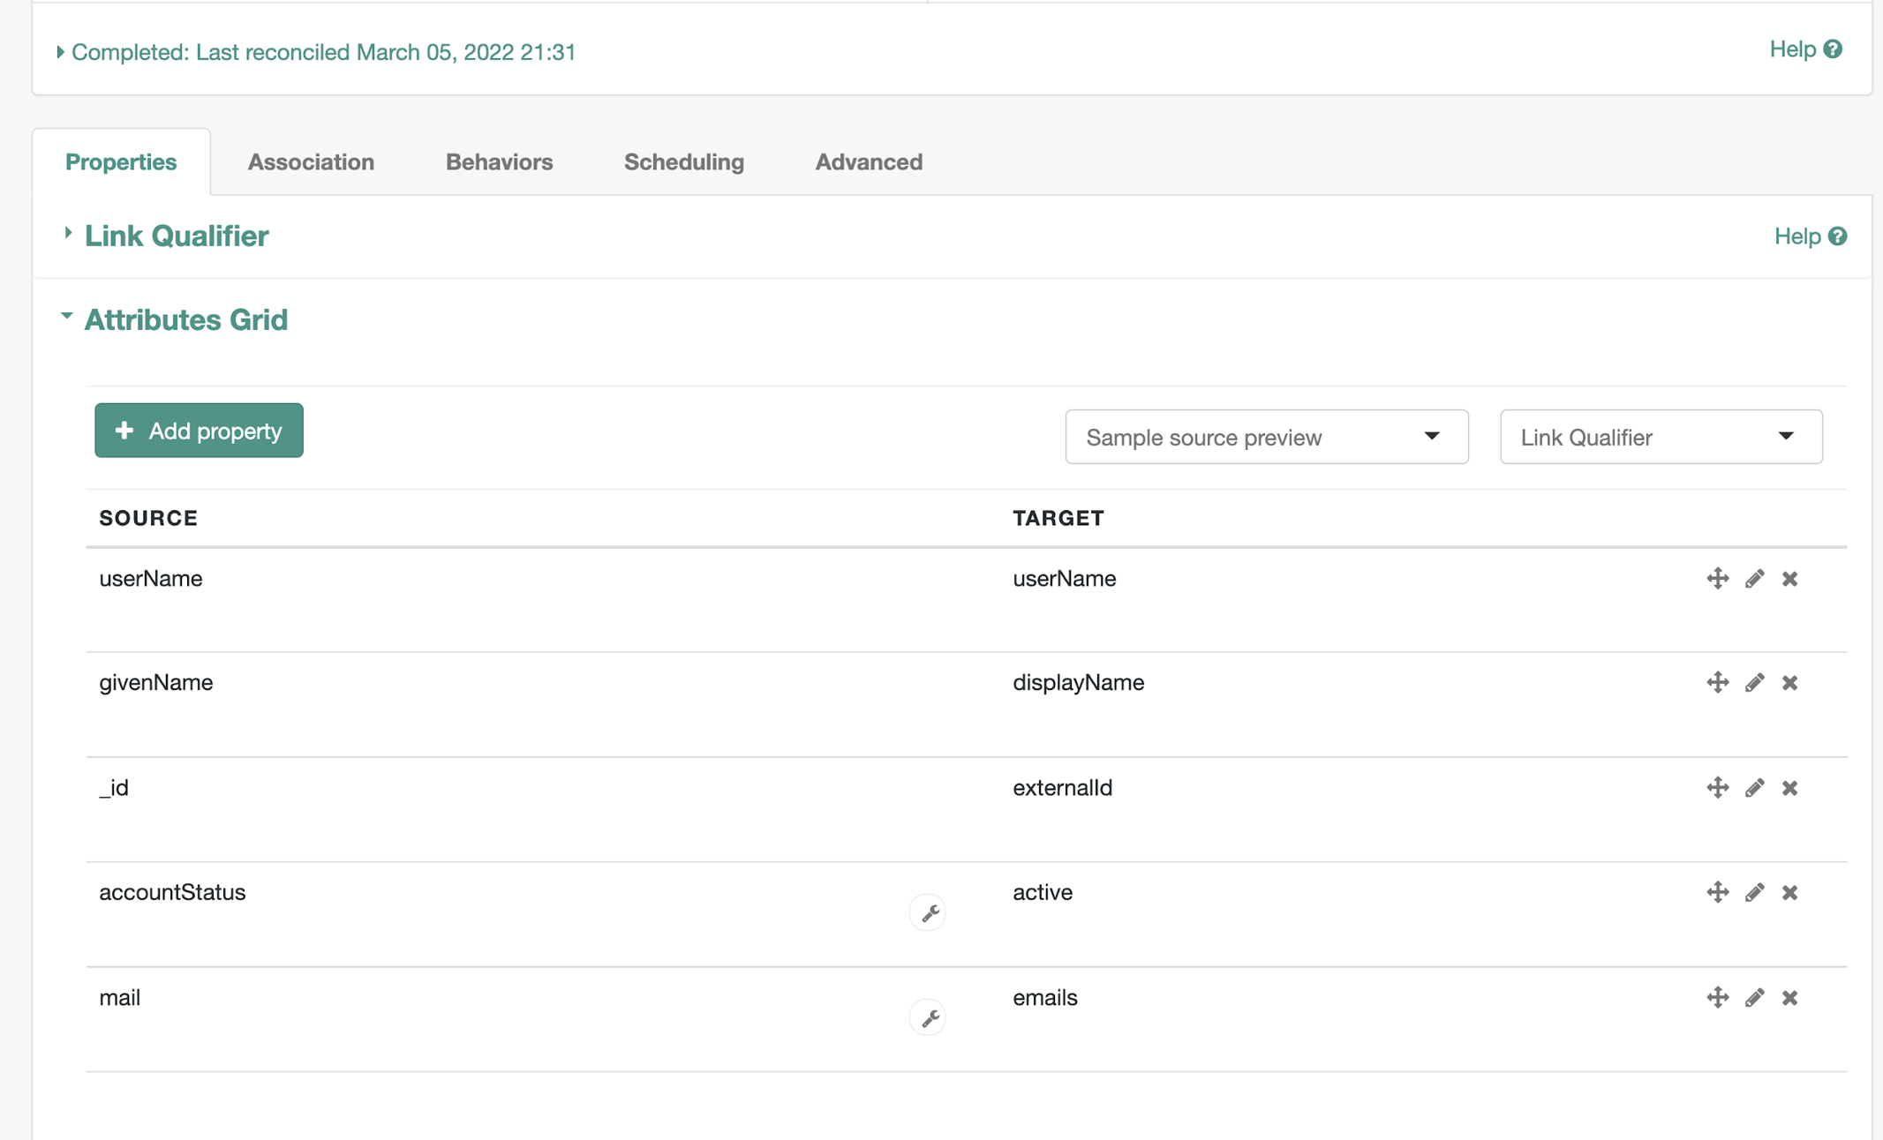This screenshot has height=1140, width=1883.
Task: Click the move handle for the emails row
Action: 1717,998
